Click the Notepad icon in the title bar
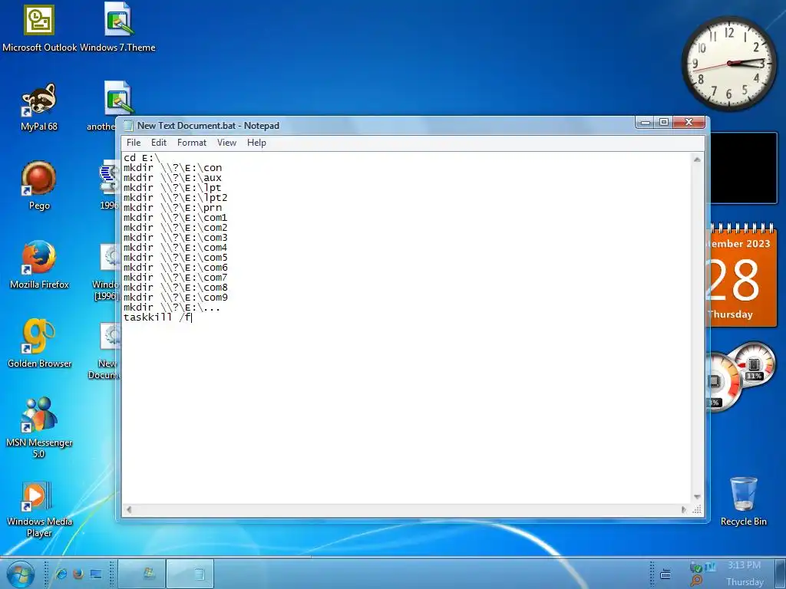Viewport: 786px width, 589px height. [x=129, y=126]
